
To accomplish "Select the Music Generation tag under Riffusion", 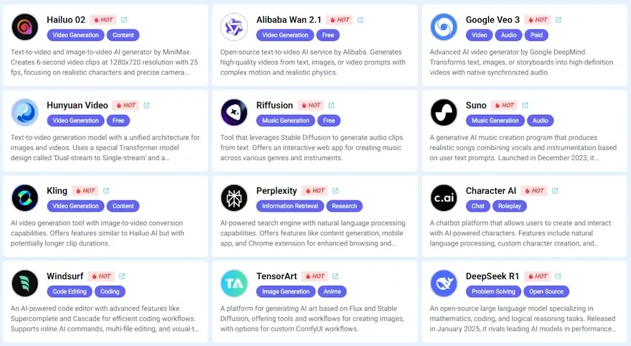I will tap(285, 121).
